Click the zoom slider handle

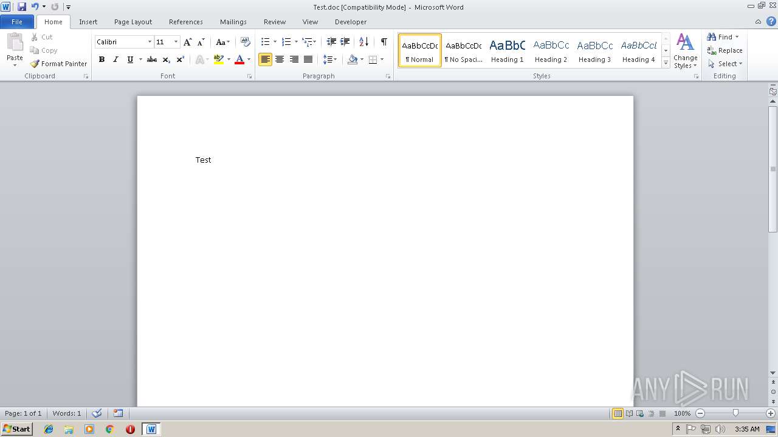(x=735, y=413)
